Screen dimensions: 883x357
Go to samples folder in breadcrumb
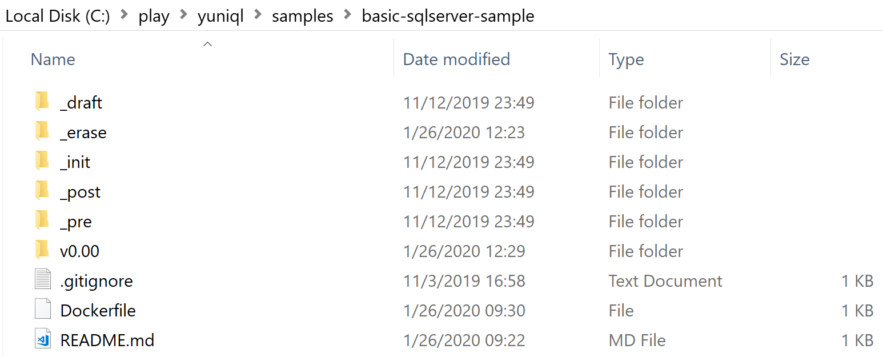tap(303, 16)
